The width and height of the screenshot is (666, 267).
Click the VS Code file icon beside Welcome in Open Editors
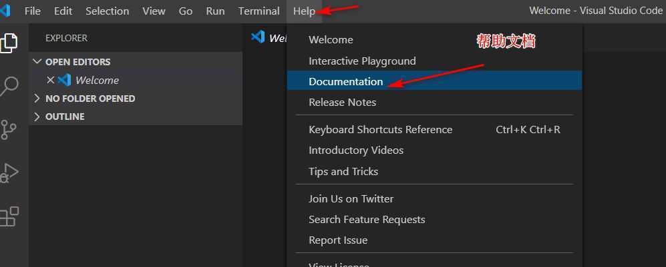pyautogui.click(x=64, y=80)
